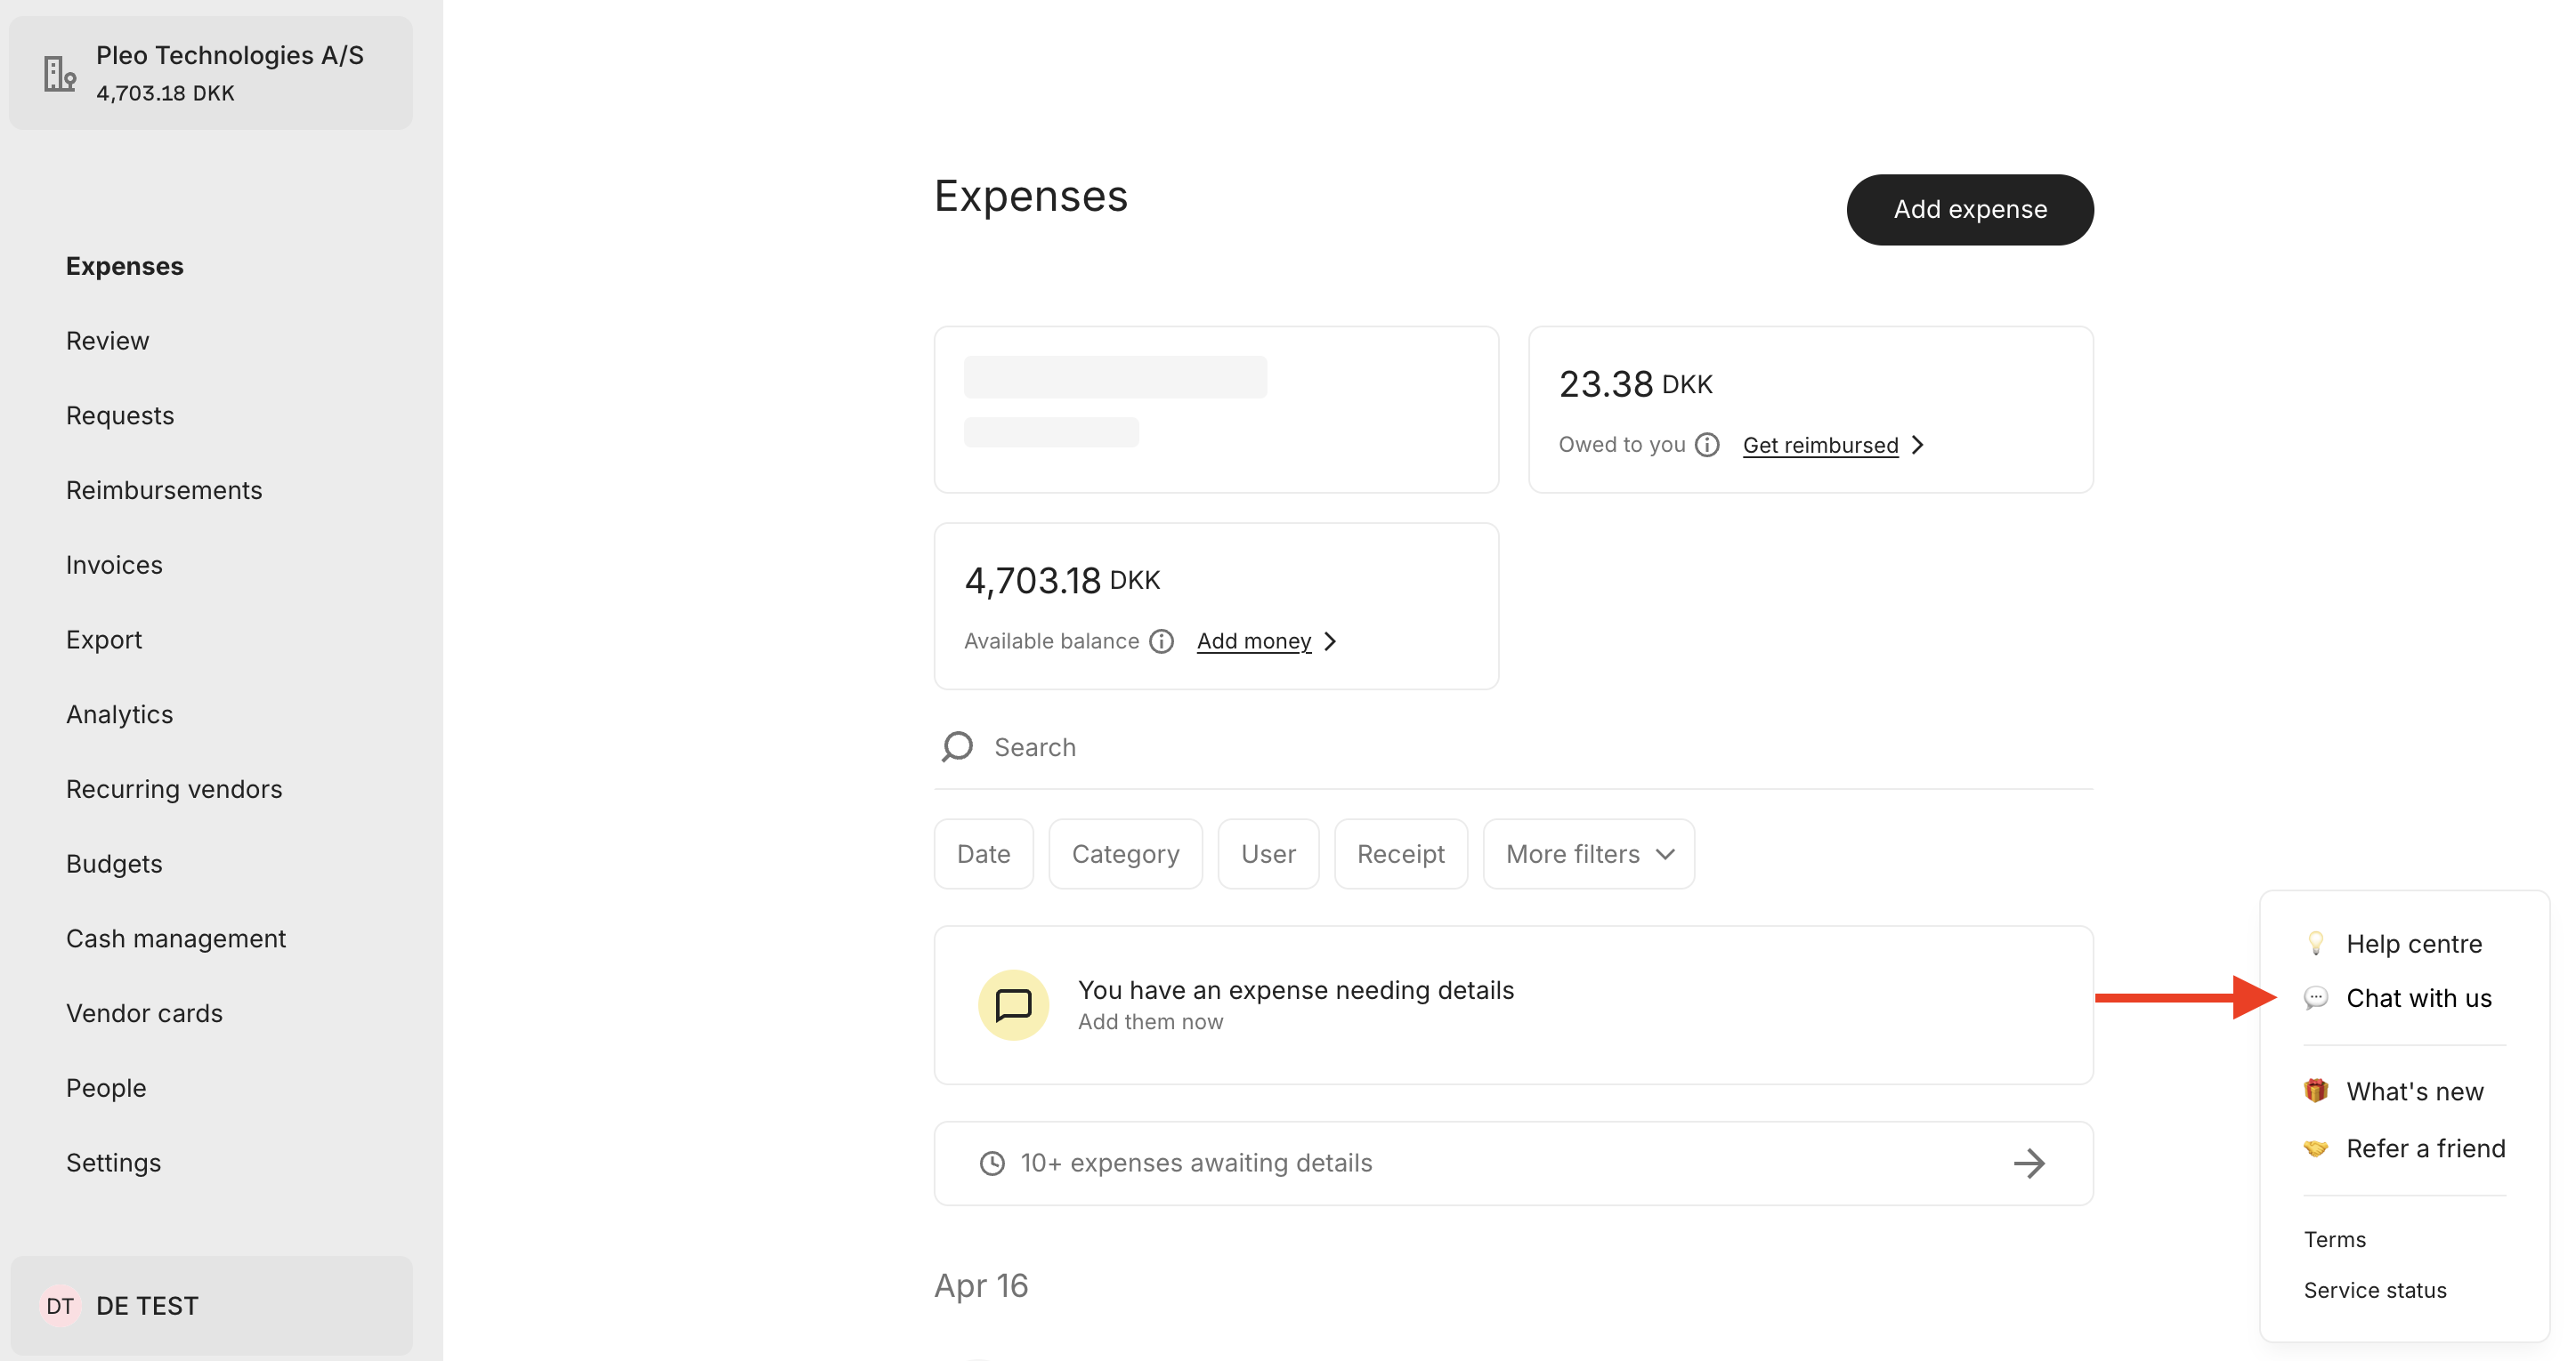
Task: Open the Category filter
Action: tap(1125, 854)
